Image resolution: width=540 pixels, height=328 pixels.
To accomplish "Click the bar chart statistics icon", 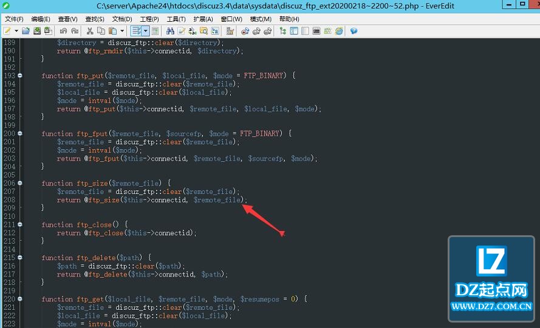I will click(x=230, y=31).
